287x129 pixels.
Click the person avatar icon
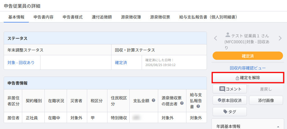pos(228,35)
